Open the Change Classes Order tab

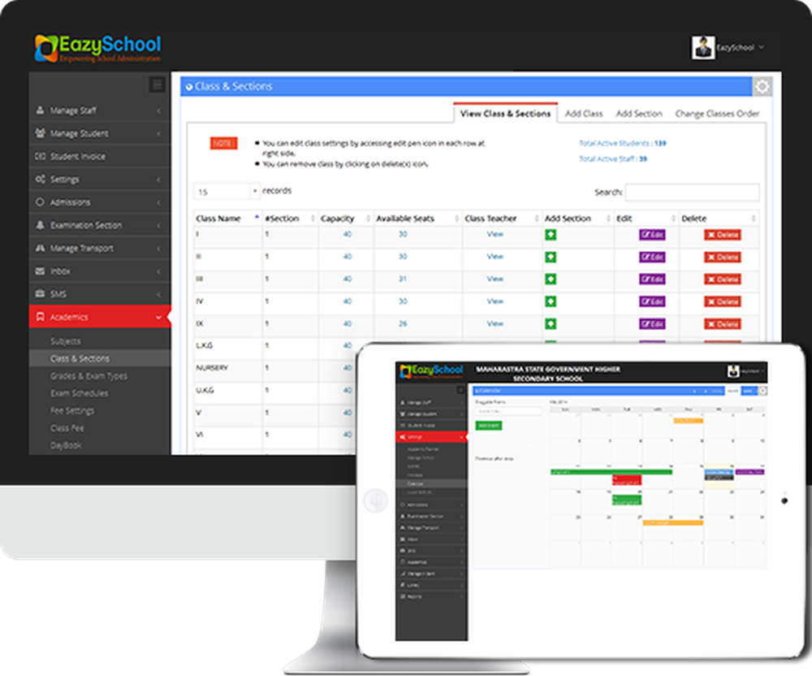(x=717, y=114)
